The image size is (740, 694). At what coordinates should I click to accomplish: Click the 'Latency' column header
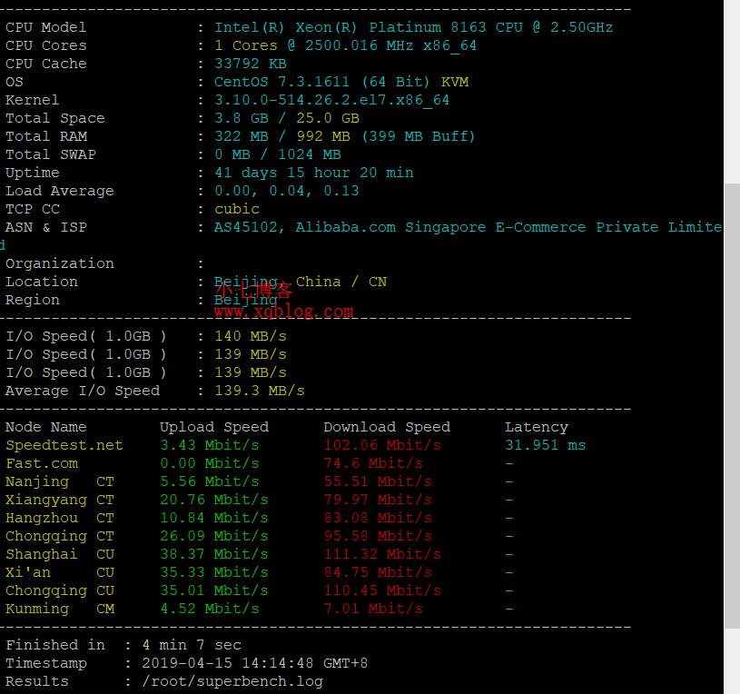[536, 427]
